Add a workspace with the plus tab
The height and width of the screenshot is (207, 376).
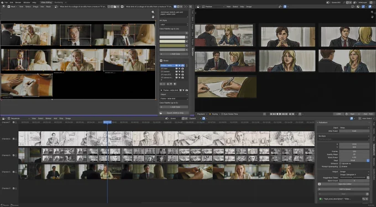(x=66, y=2)
